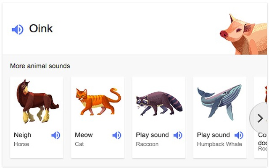269x168 pixels.
Task: Play the Raccoon sound speaker icon
Action: [x=178, y=135]
